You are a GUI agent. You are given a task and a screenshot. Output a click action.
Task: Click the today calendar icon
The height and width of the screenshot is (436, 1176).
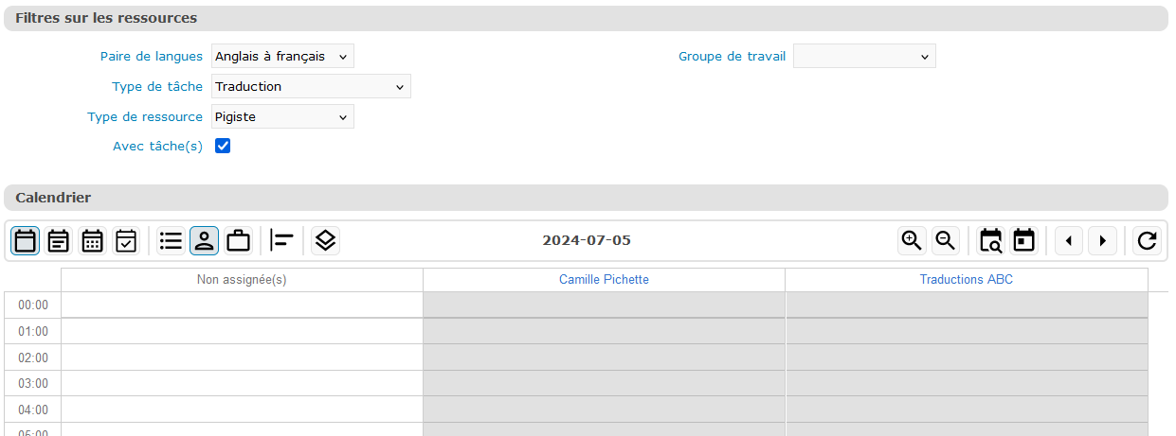(x=1023, y=241)
